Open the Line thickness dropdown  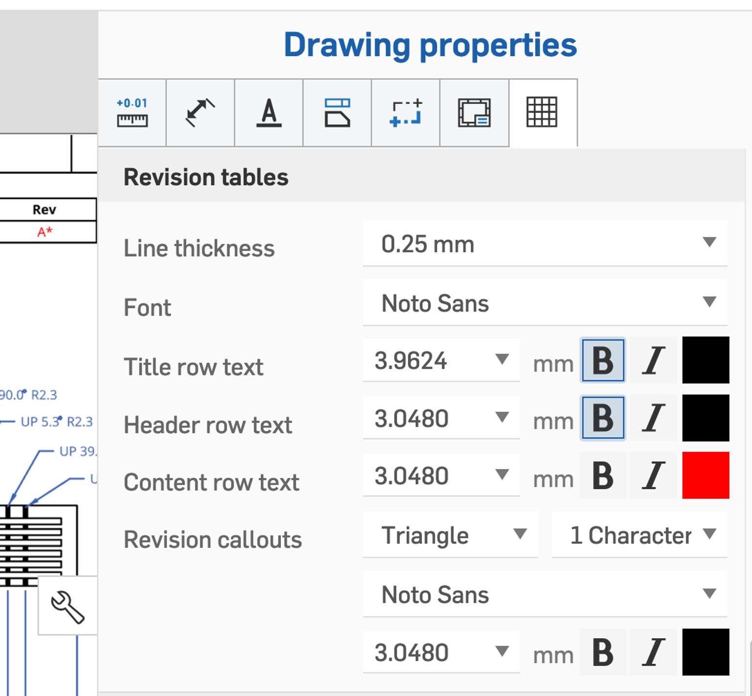(x=544, y=244)
